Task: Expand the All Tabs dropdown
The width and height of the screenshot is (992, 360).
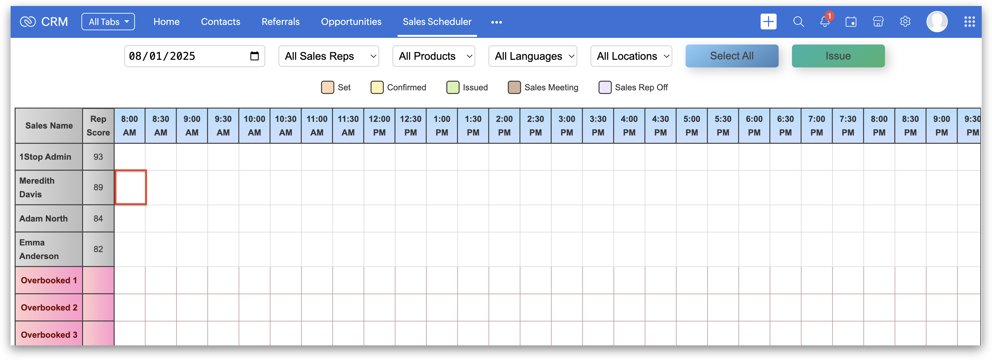Action: [x=108, y=22]
